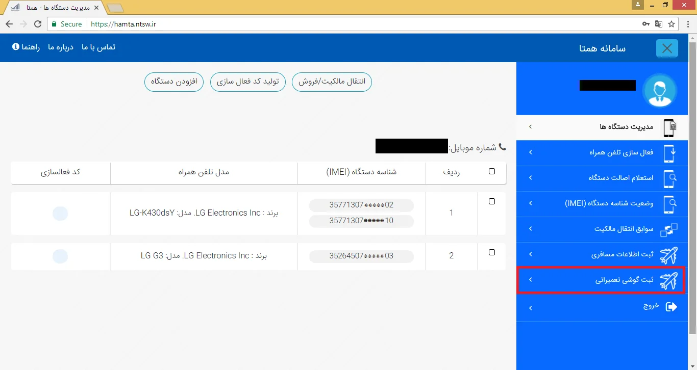This screenshot has height=370, width=697.
Task: Click the Add Device (افزودن دستگاه) button
Action: 174,82
